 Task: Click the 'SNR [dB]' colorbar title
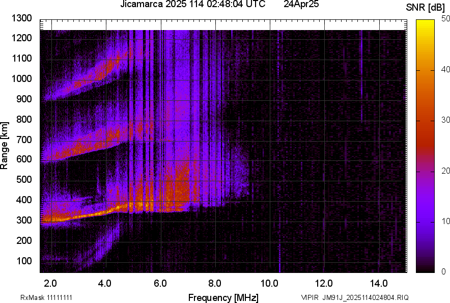tap(426, 8)
